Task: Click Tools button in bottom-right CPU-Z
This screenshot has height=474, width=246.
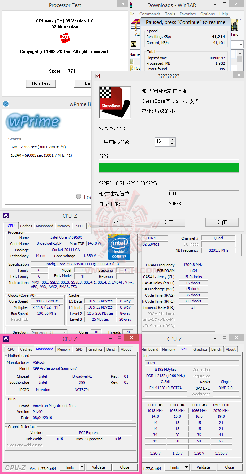Action: [174, 467]
